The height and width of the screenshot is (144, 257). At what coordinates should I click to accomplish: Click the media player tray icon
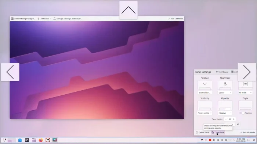[x=206, y=140]
